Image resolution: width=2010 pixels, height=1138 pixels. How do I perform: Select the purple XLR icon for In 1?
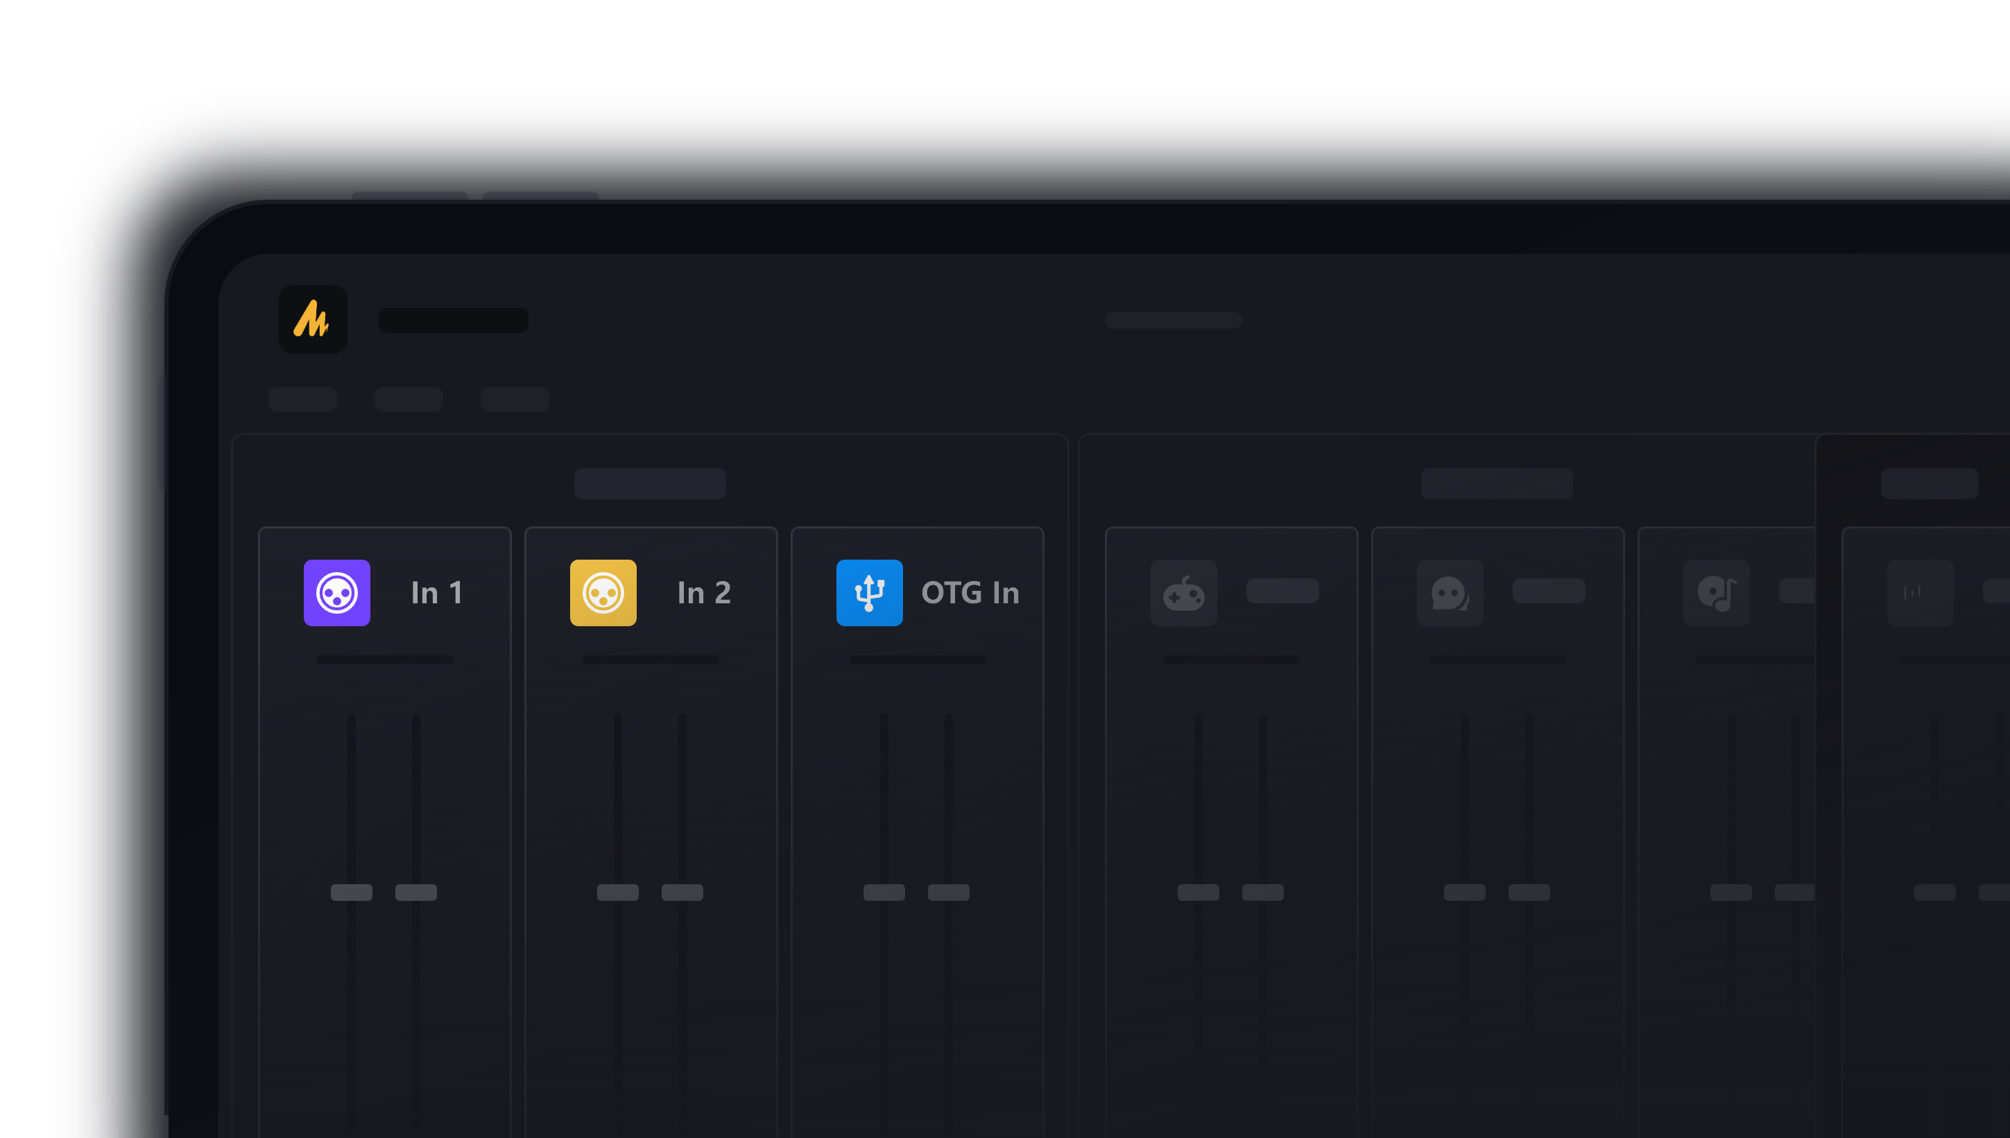pos(337,592)
